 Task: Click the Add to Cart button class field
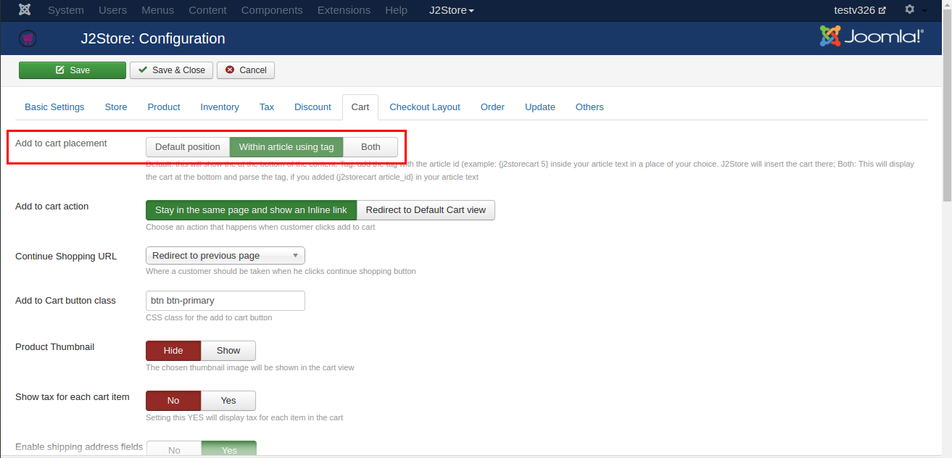225,301
